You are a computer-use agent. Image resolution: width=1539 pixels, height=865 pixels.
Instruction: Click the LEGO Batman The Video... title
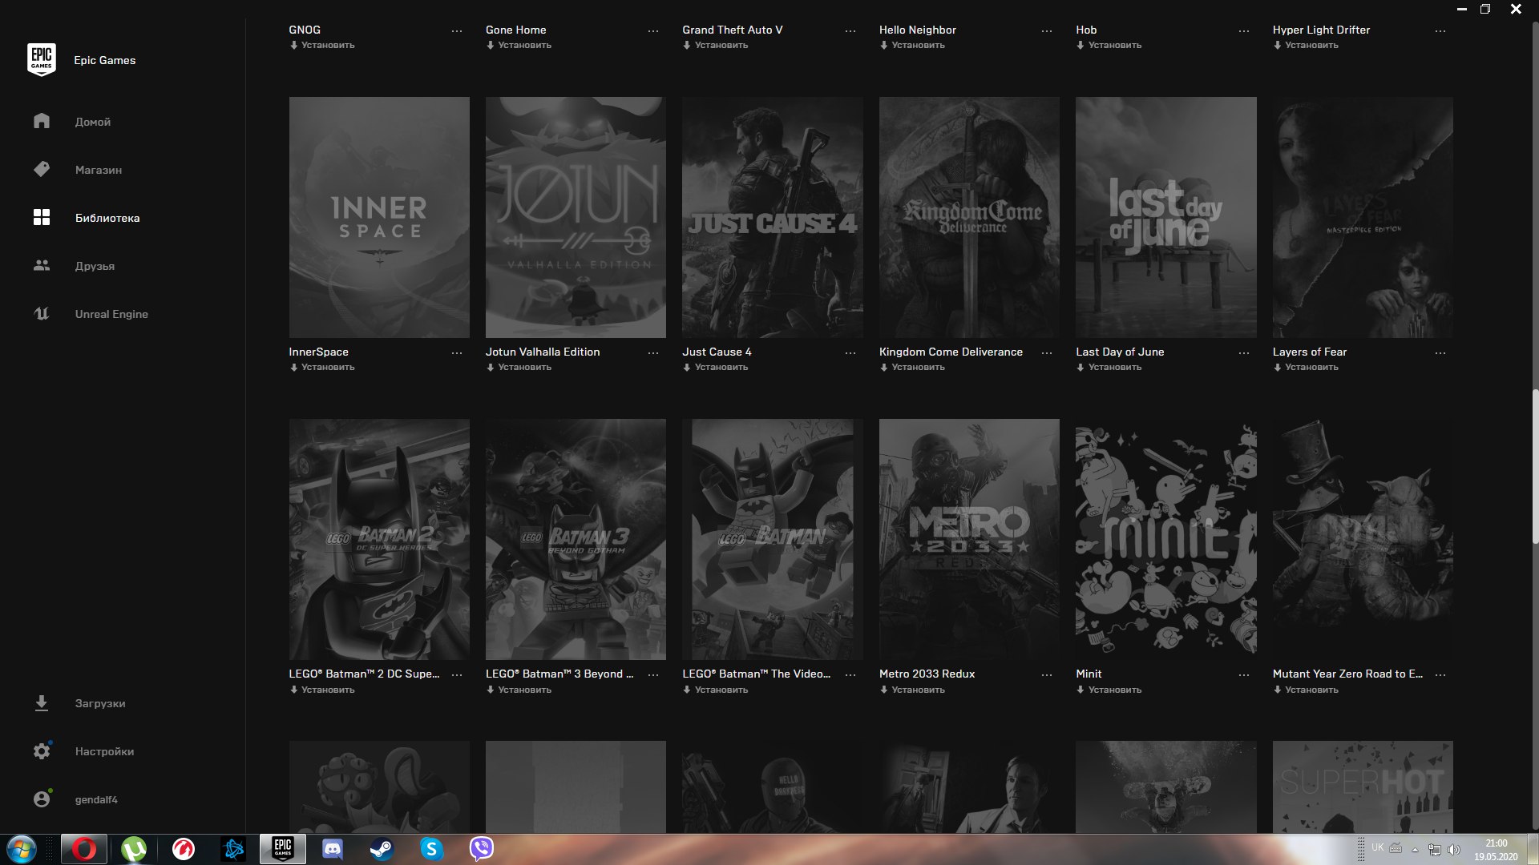pos(756,674)
